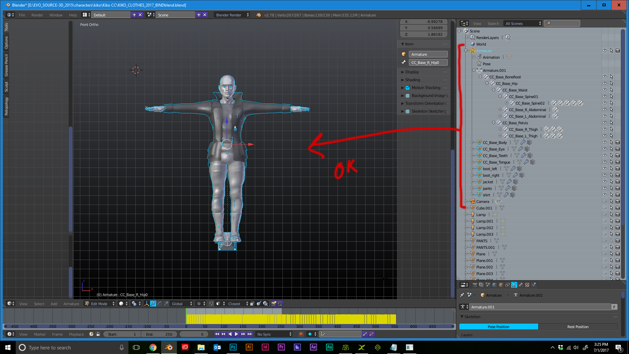Screen dimensions: 629x354
Task: Hide the boot_left object via eye icon
Action: [605, 168]
